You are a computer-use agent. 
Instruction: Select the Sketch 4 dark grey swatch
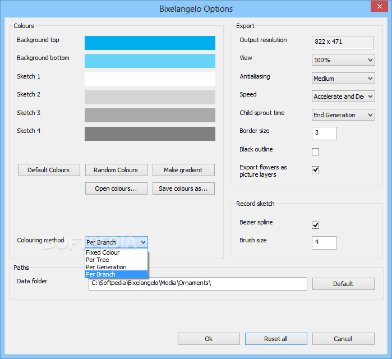(150, 134)
